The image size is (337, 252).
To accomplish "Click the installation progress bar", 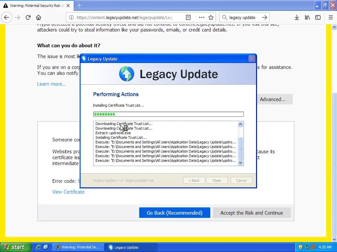I will click(x=168, y=114).
